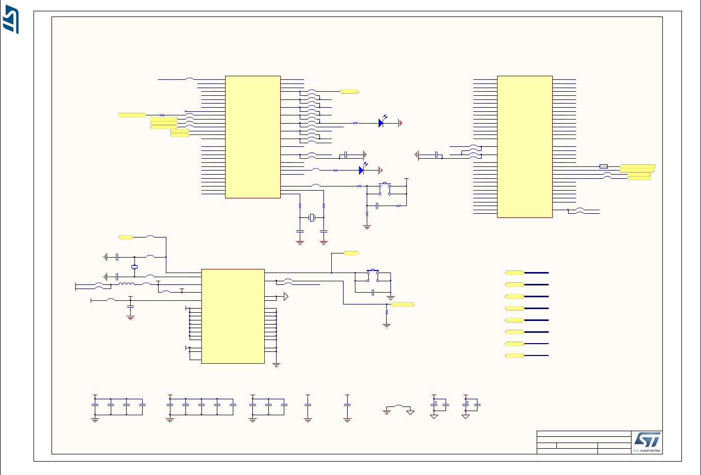Select the small triangle buffer symbol beside the bottom IC
701x475 pixels.
(286, 297)
